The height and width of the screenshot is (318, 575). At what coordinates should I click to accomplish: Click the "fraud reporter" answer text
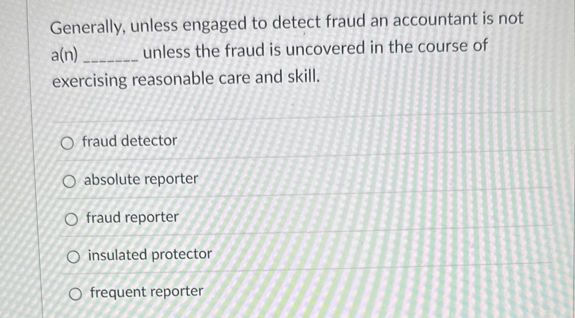coord(132,218)
